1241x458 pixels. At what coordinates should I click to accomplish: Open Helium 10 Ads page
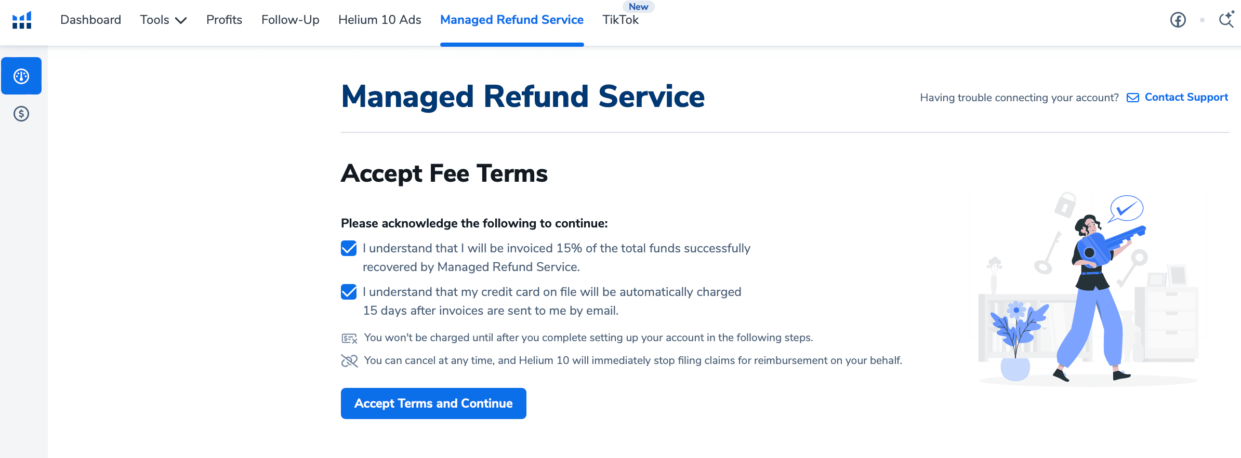[379, 20]
